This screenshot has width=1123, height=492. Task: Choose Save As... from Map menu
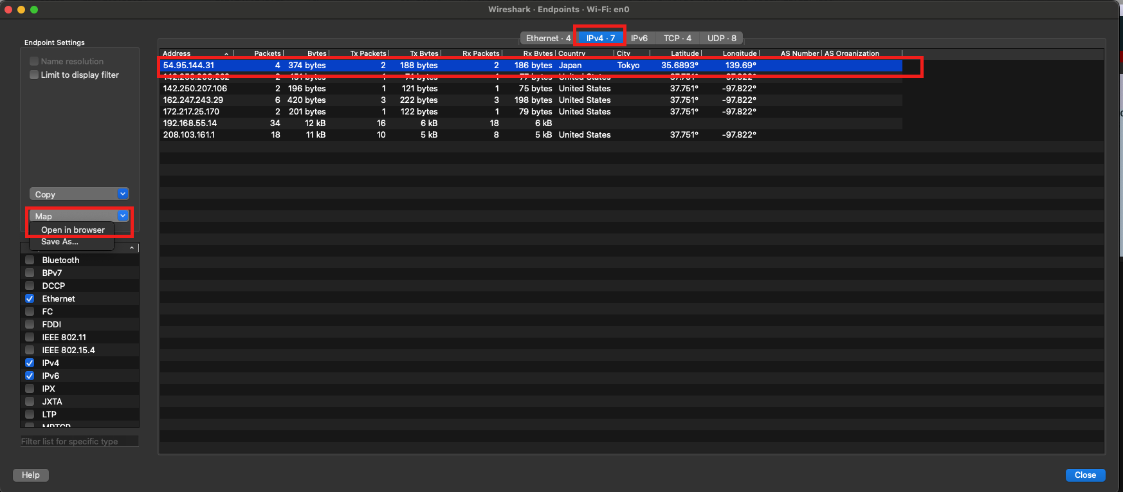click(x=60, y=242)
